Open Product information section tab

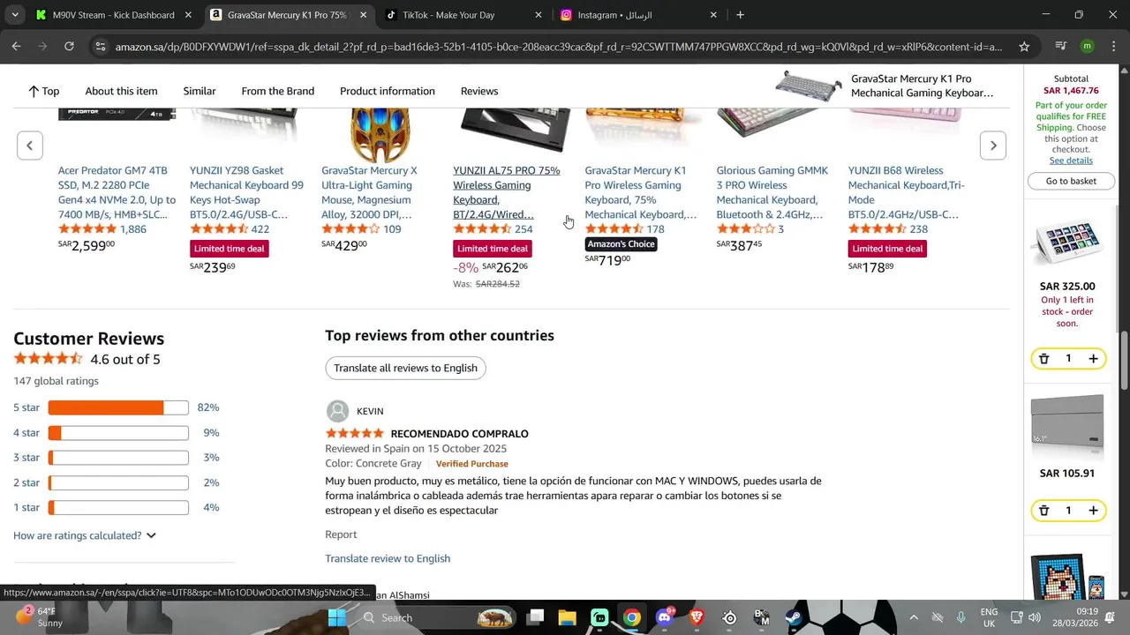[x=388, y=91]
